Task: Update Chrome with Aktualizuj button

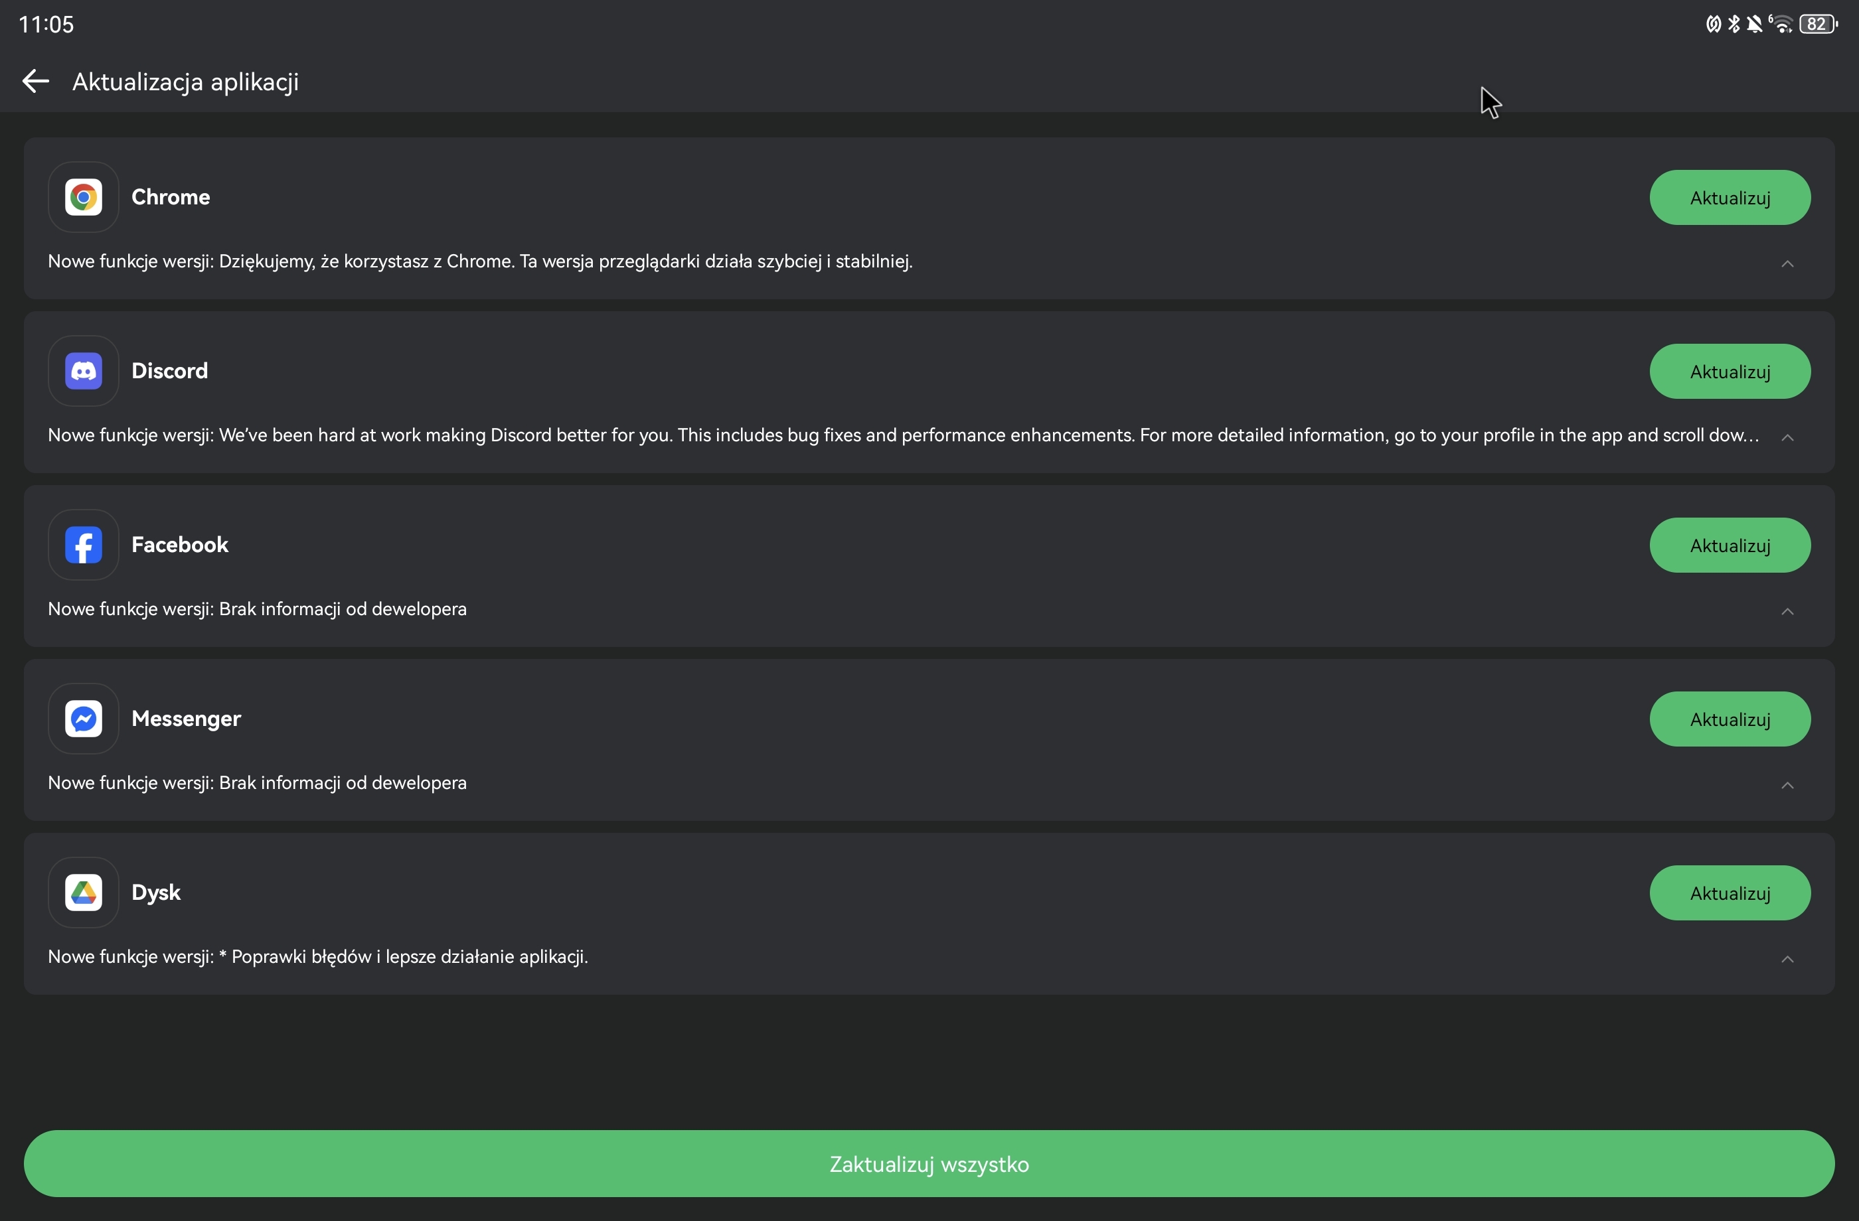Action: click(x=1730, y=198)
